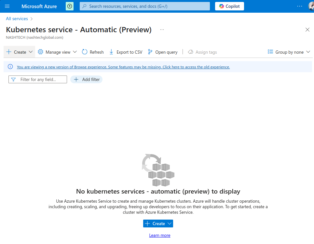
Task: Click the user account avatar
Action: [311, 6]
